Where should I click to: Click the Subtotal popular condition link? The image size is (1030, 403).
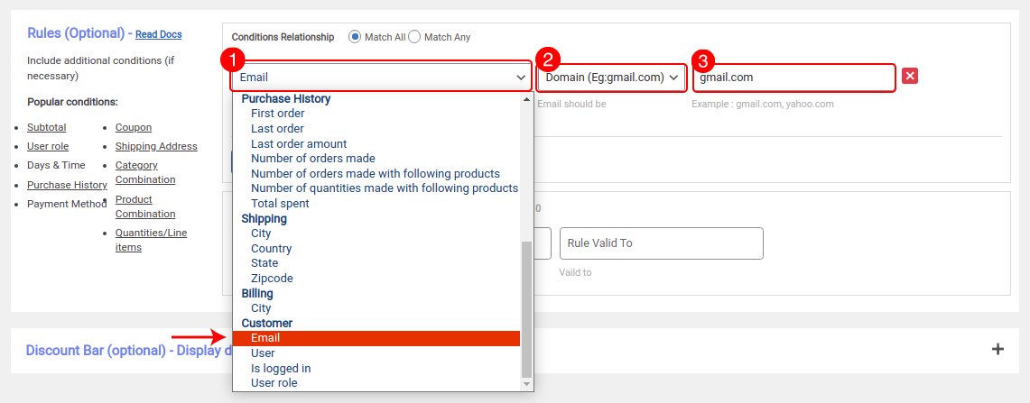[47, 127]
